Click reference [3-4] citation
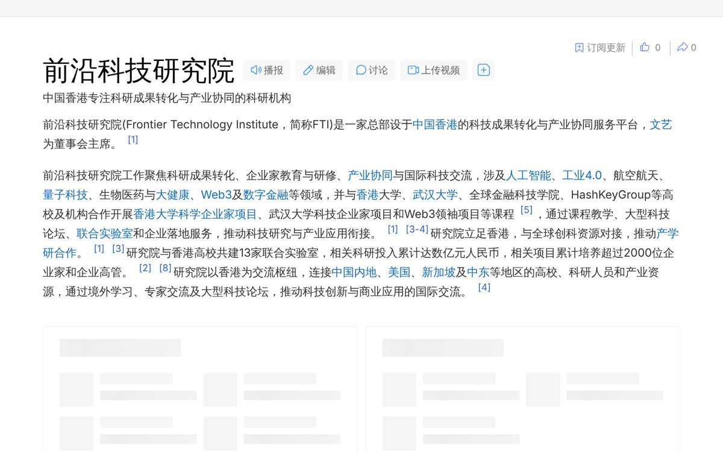 pyautogui.click(x=417, y=229)
